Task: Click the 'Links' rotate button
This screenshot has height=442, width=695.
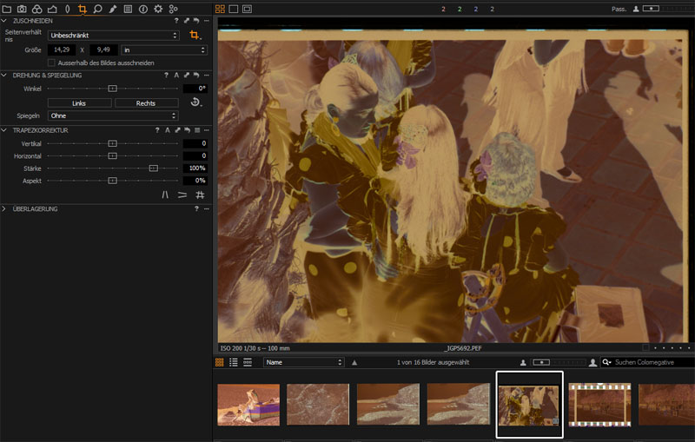Action: point(79,102)
